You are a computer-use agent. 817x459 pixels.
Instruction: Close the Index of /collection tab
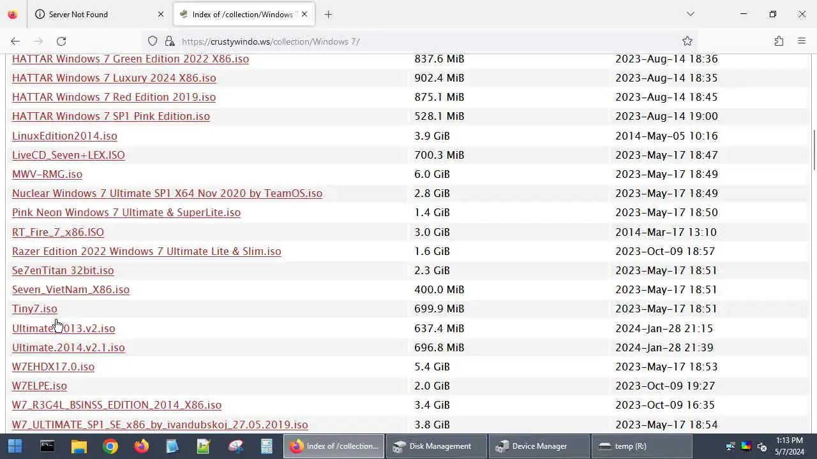304,14
